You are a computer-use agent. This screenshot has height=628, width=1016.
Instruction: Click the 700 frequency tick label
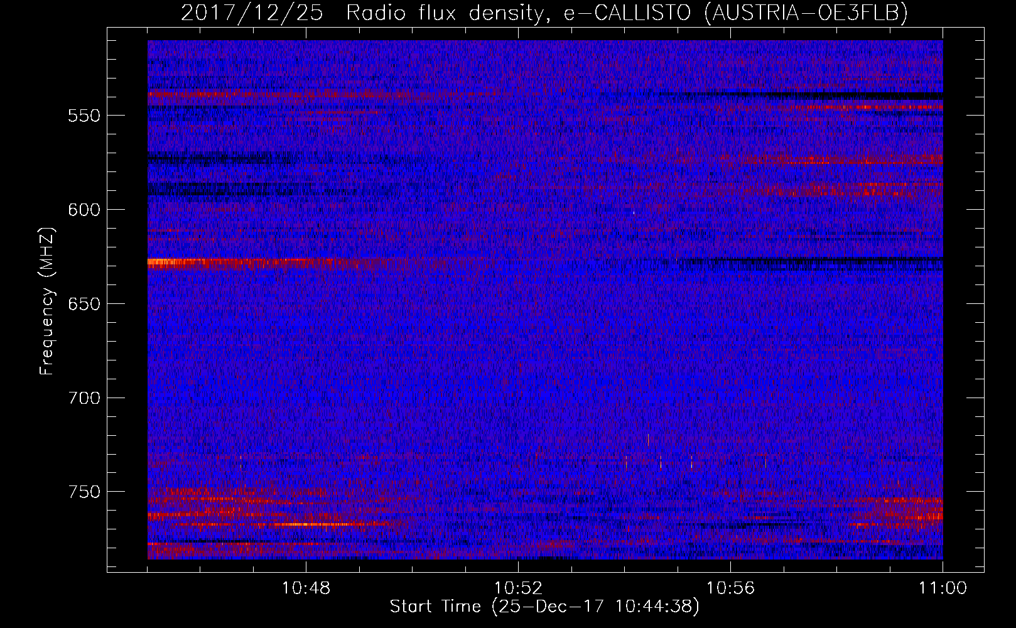click(84, 398)
